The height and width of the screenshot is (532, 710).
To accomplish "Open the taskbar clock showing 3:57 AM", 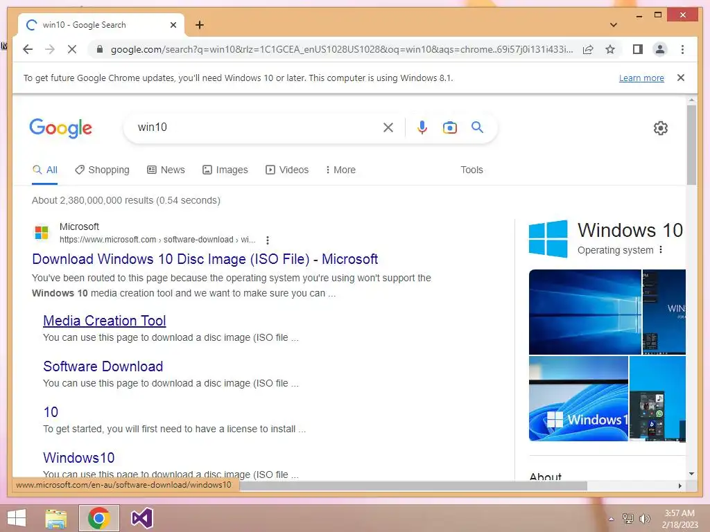I will [679, 519].
